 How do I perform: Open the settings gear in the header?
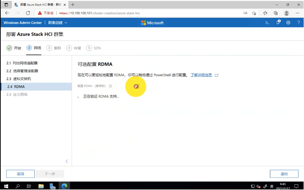coord(288,23)
